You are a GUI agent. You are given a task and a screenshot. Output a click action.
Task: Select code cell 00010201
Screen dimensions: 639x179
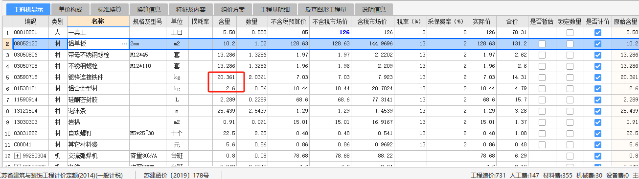31,32
